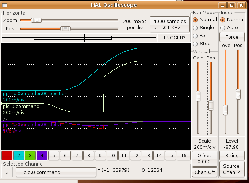
Task: Toggle the Rising edge trigger button
Action: point(232,155)
